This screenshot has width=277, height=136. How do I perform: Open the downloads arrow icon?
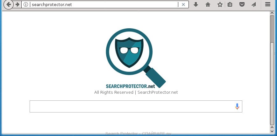click(x=196, y=4)
